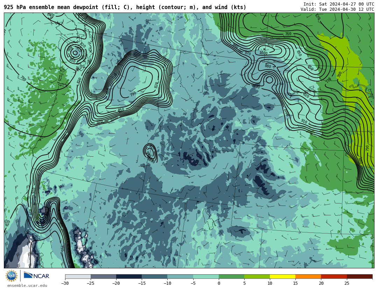Click the '670' contour label at top right
378x290 pixels.
pyautogui.click(x=317, y=17)
